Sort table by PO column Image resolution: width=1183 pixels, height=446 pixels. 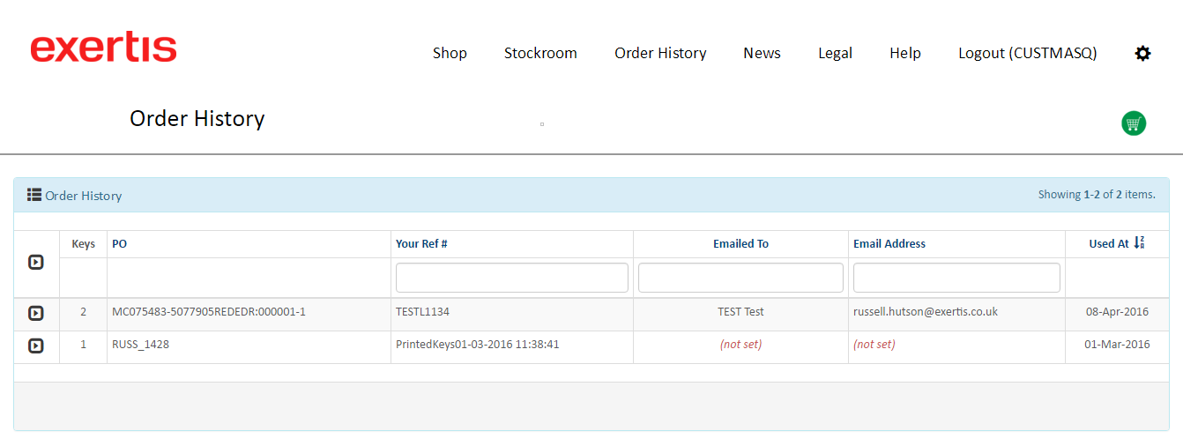pos(119,244)
